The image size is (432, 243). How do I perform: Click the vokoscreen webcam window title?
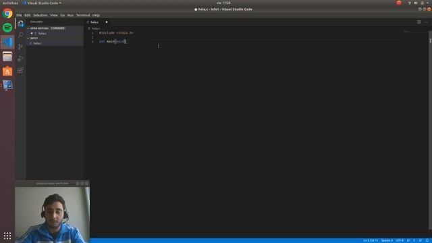(52, 183)
